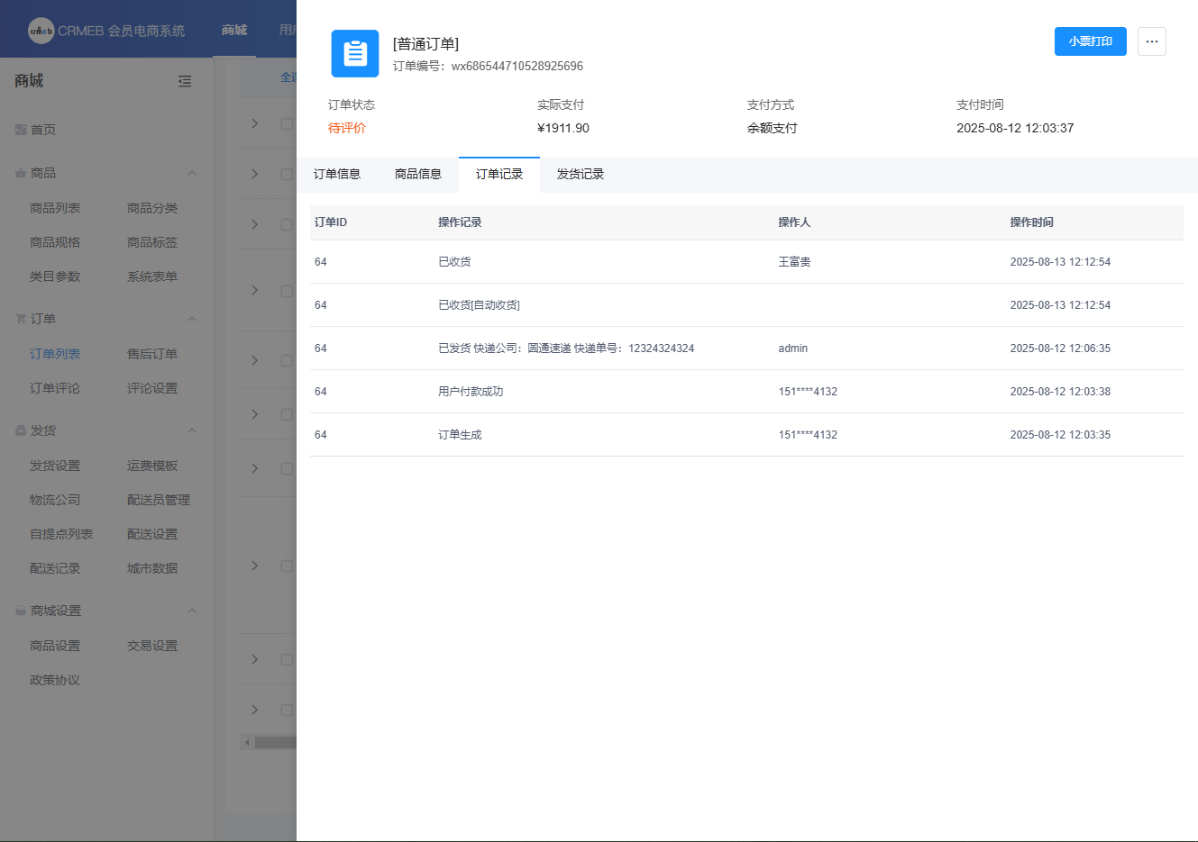
Task: Click the 首页 home icon in sidebar
Action: (21, 130)
